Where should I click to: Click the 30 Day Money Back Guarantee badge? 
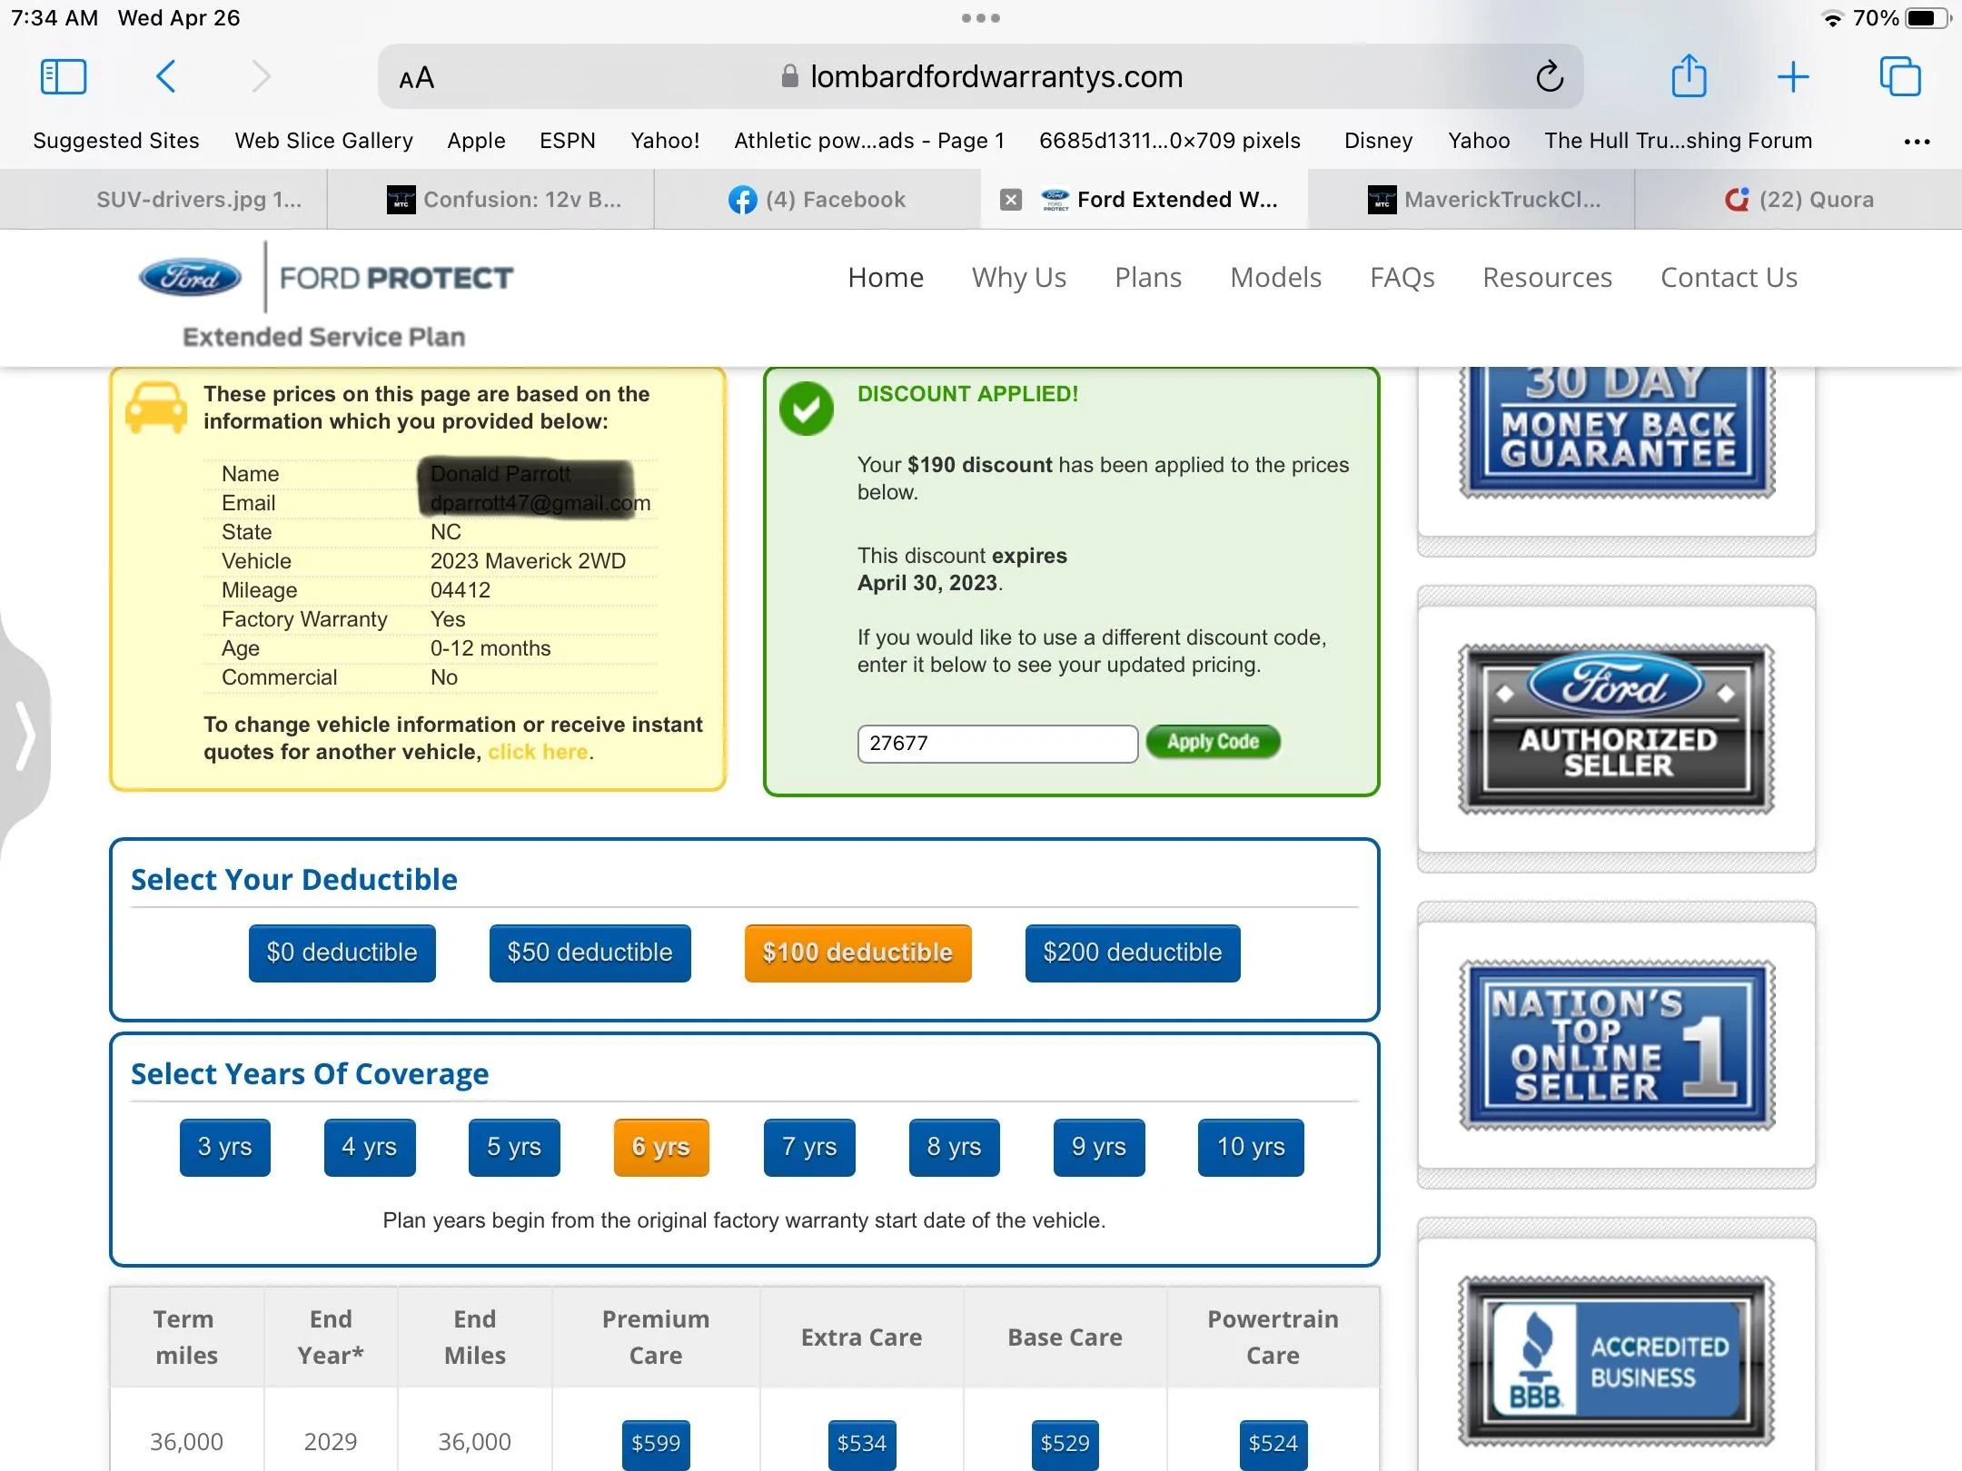coord(1617,431)
